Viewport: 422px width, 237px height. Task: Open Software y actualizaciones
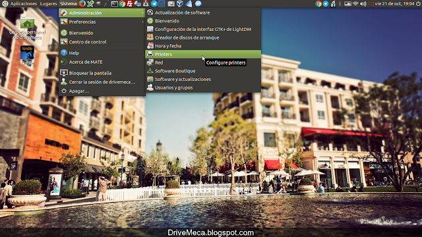[203, 79]
